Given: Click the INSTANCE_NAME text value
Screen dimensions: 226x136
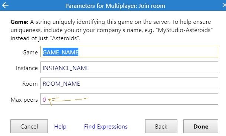Looking at the screenshot, I should tap(66, 68).
